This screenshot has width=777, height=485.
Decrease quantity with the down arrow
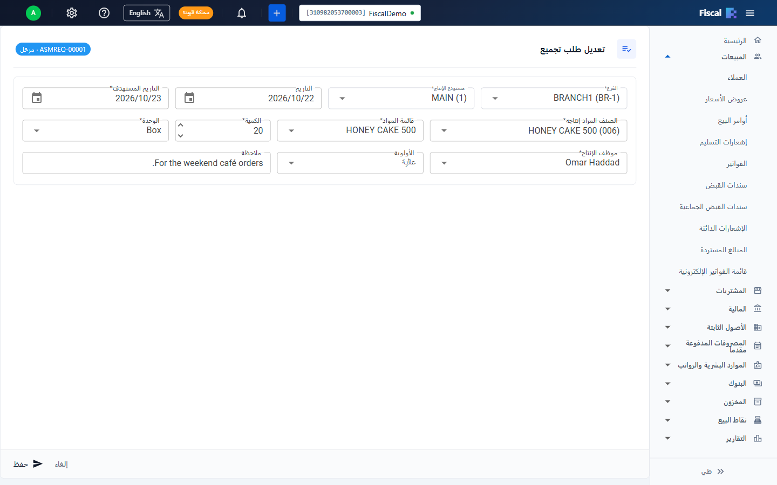pyautogui.click(x=181, y=136)
